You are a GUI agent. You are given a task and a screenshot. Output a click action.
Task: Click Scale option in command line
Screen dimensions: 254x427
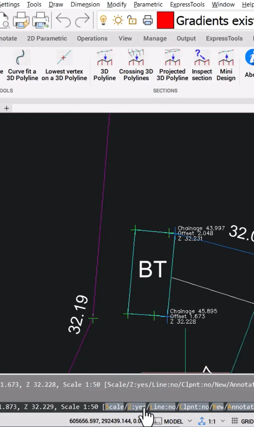click(114, 406)
